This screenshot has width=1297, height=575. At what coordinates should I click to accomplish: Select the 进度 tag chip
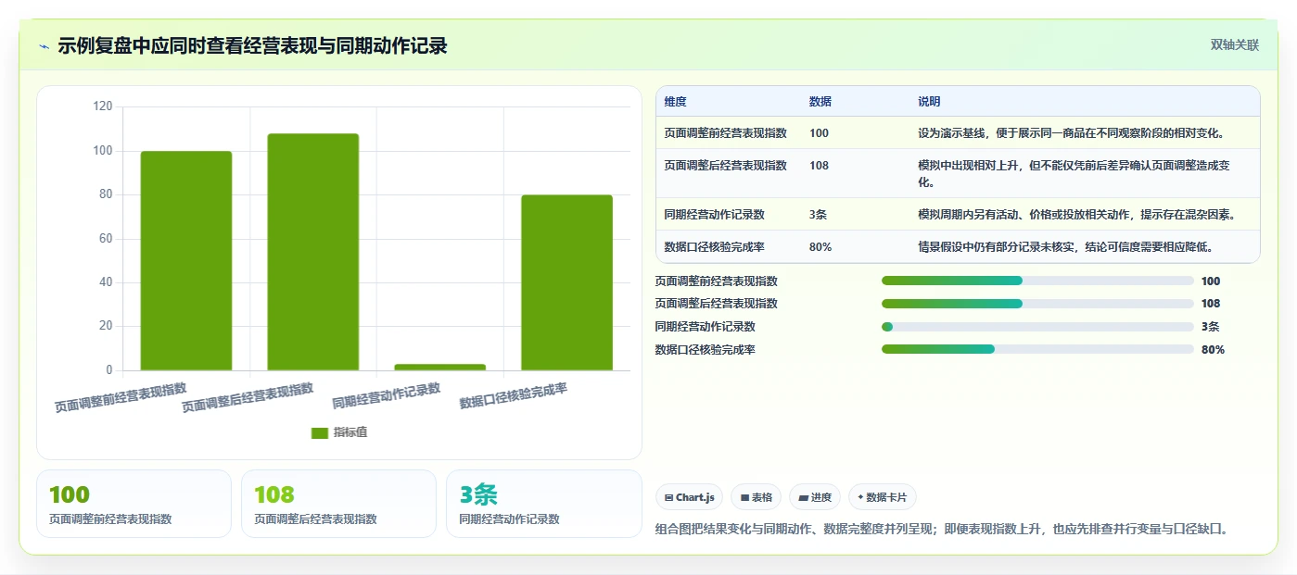(x=815, y=497)
